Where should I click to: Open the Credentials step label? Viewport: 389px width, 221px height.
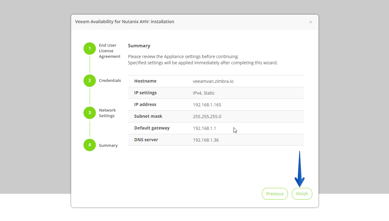pyautogui.click(x=110, y=81)
